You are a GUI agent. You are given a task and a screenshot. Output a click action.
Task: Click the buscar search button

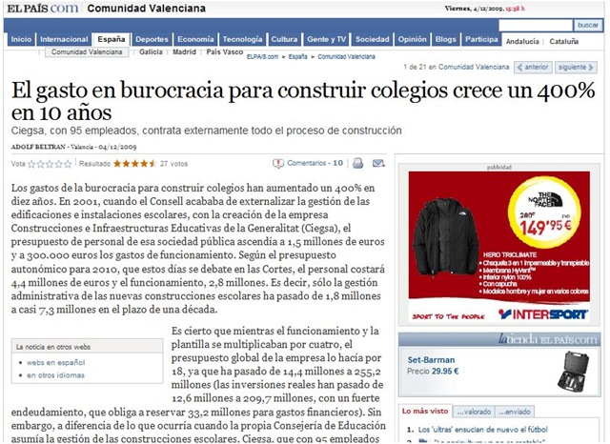(588, 26)
